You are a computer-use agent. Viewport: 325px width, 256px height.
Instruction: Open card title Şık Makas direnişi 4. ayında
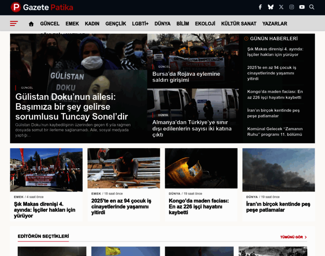coord(44,210)
